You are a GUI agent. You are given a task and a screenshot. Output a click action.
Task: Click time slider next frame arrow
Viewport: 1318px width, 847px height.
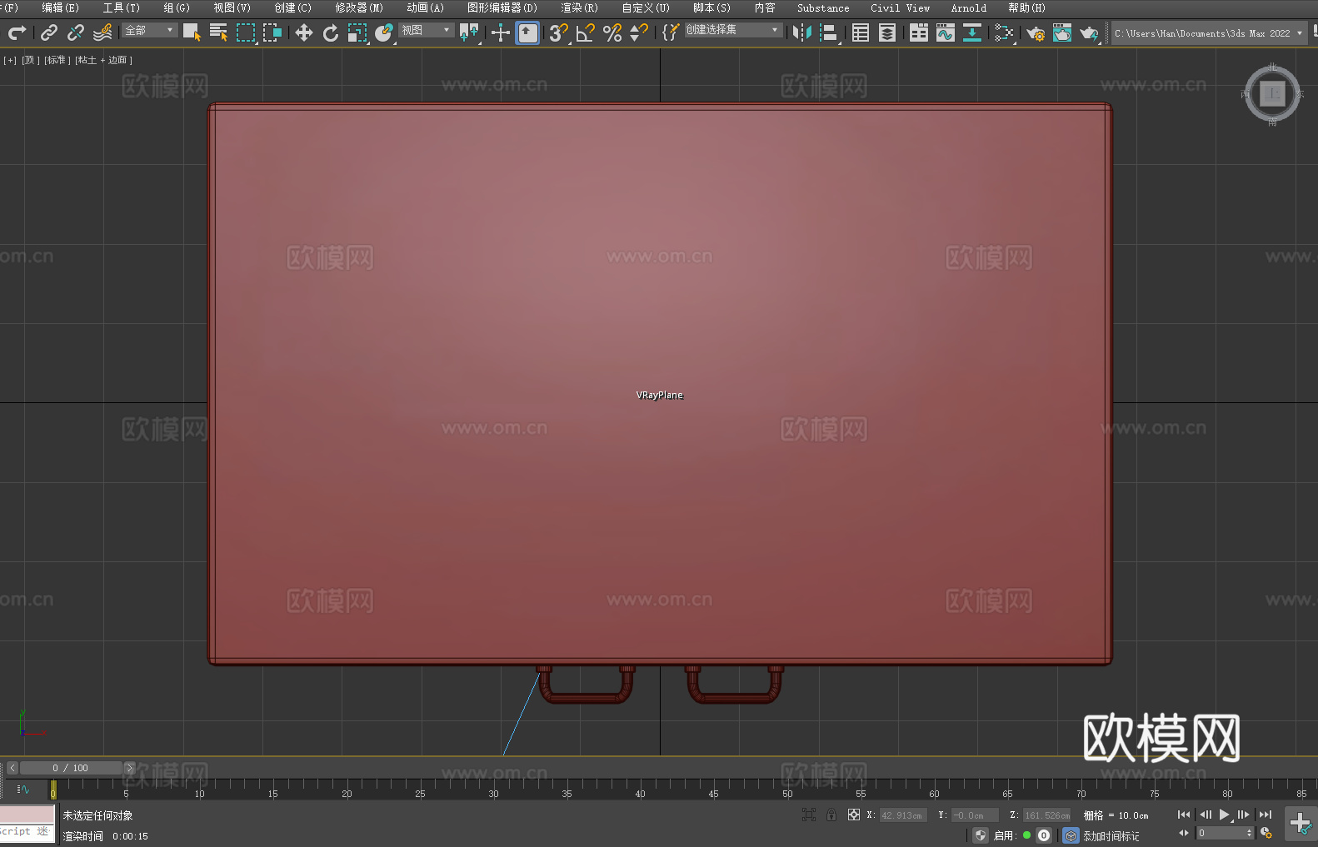pyautogui.click(x=129, y=768)
